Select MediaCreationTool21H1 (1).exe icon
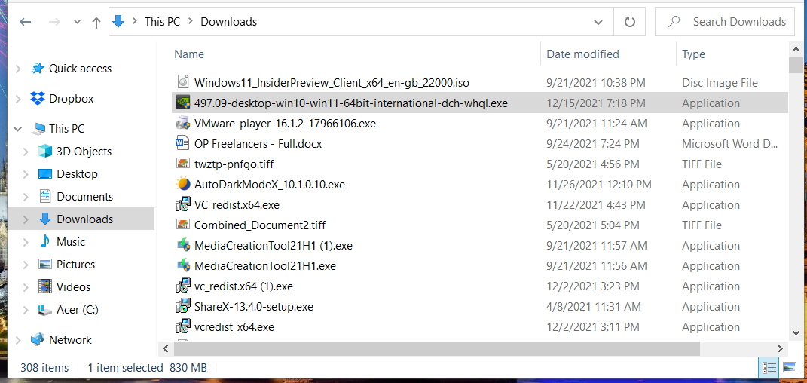807x383 pixels. (x=182, y=246)
